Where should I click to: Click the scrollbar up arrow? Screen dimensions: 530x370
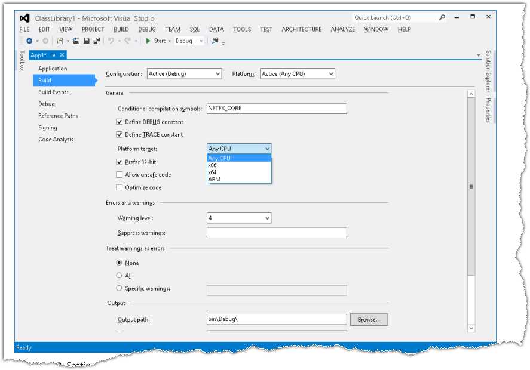pos(471,94)
